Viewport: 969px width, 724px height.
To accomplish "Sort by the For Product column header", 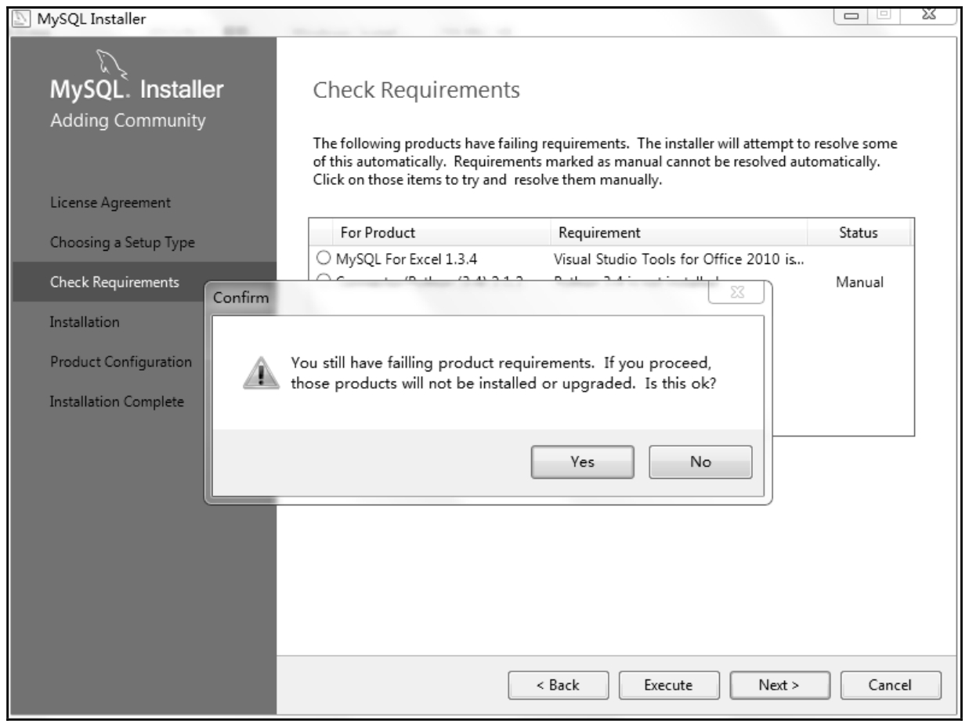I will tap(378, 233).
